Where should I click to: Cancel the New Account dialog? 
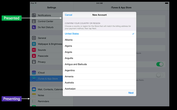point(69,15)
